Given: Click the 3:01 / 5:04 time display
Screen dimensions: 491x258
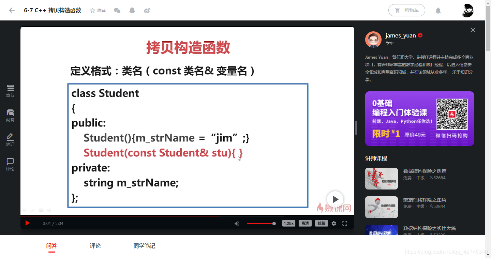Looking at the screenshot, I should (x=53, y=224).
